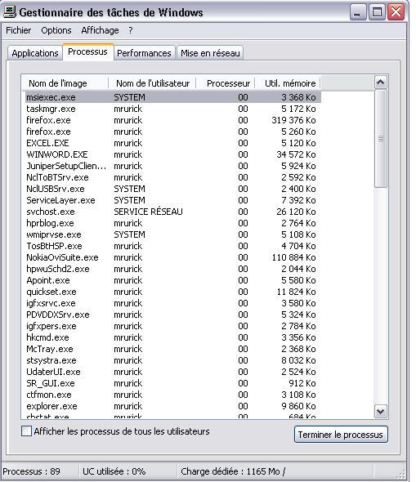Select the taskmgr.exe process
This screenshot has height=482, width=416.
tap(172, 109)
